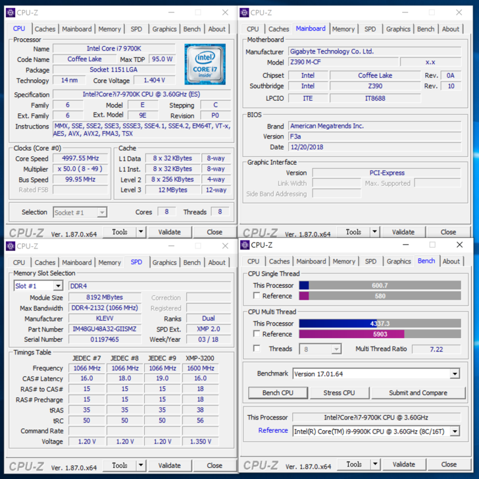The width and height of the screenshot is (479, 479).
Task: Click the Intel Core i7 logo badge
Action: click(205, 64)
